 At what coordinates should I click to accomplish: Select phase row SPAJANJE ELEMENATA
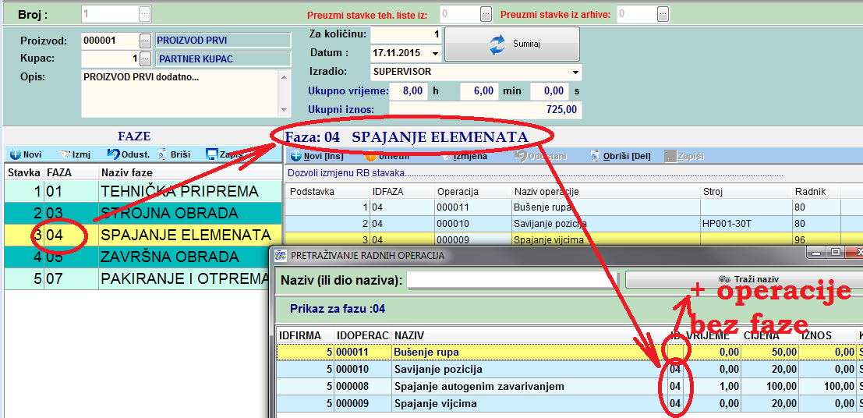143,236
